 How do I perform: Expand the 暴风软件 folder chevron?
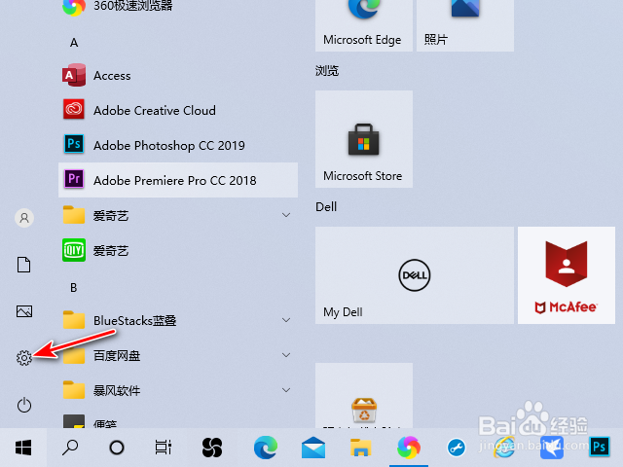286,390
